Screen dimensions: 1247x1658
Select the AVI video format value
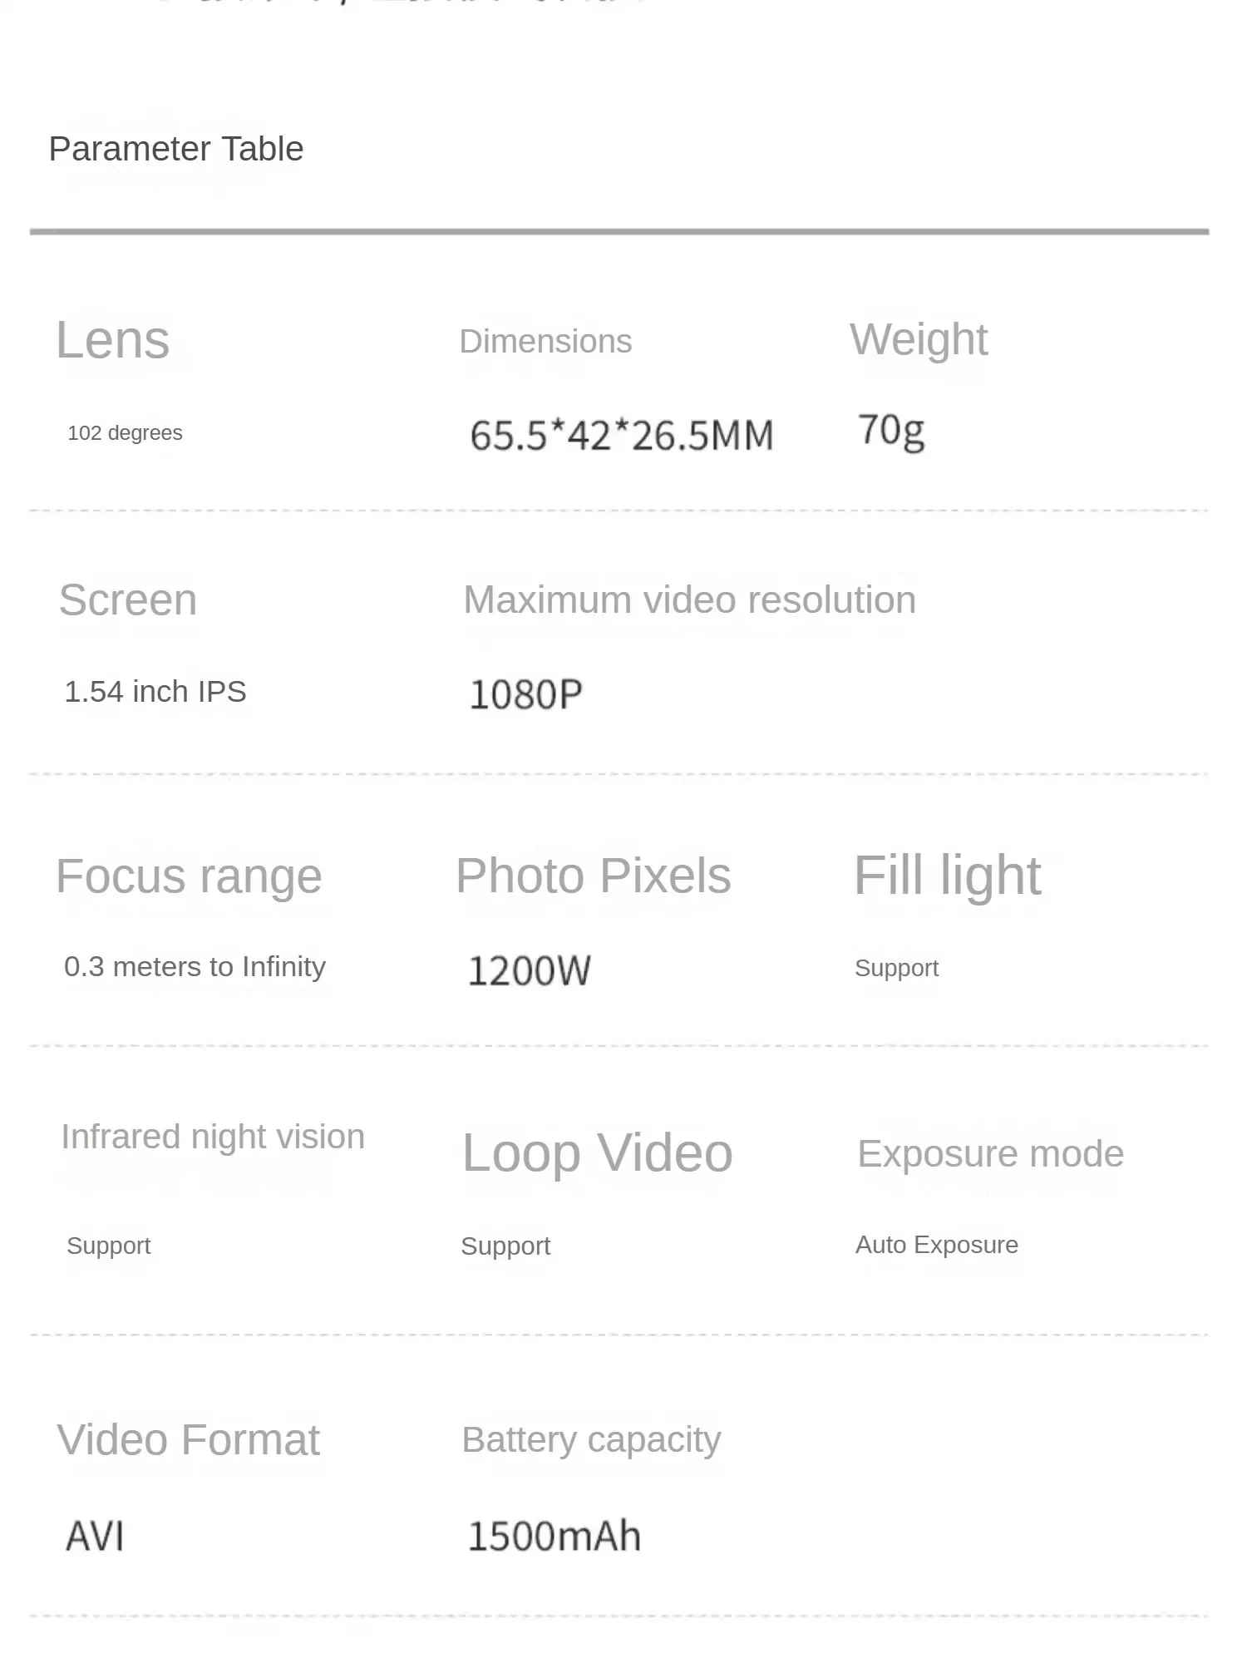coord(96,1536)
